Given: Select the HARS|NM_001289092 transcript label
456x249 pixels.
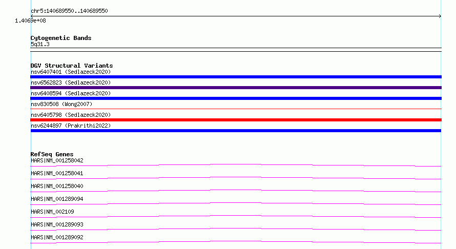Looking at the screenshot, I should click(x=57, y=237).
